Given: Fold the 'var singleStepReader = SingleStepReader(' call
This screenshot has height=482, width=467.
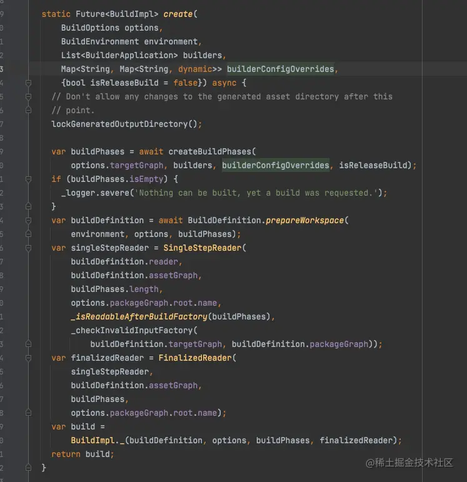Looking at the screenshot, I should tap(28, 248).
